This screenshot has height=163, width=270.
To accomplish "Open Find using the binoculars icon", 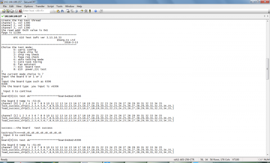I will click(x=62, y=11).
